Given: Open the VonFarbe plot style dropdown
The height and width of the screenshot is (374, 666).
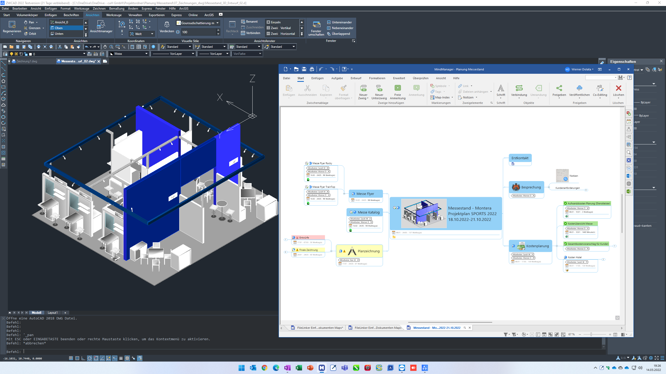Looking at the screenshot, I should click(x=247, y=54).
